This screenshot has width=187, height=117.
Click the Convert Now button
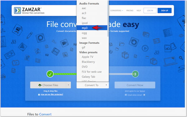(135, 85)
